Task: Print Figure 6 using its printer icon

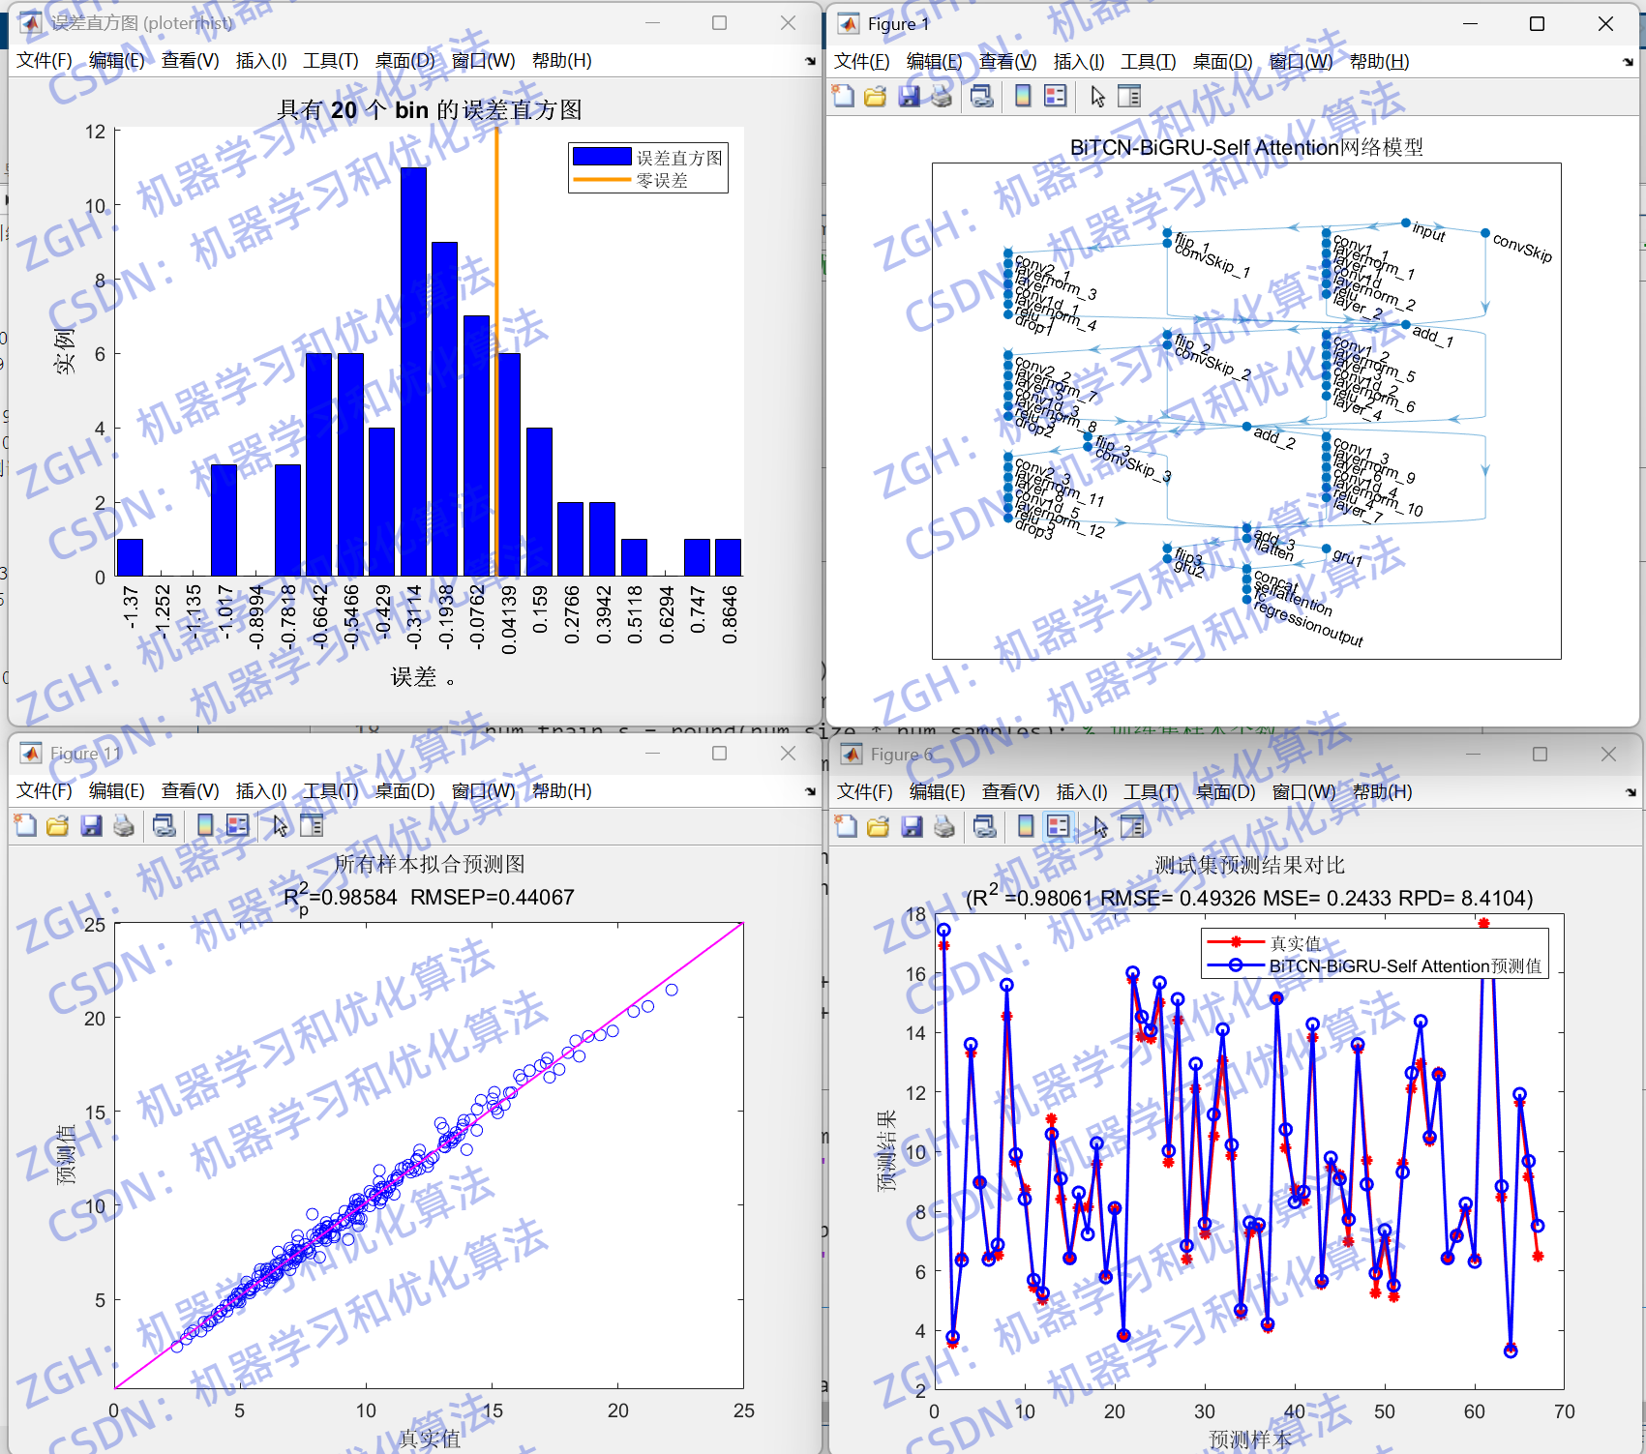Action: pos(944,827)
